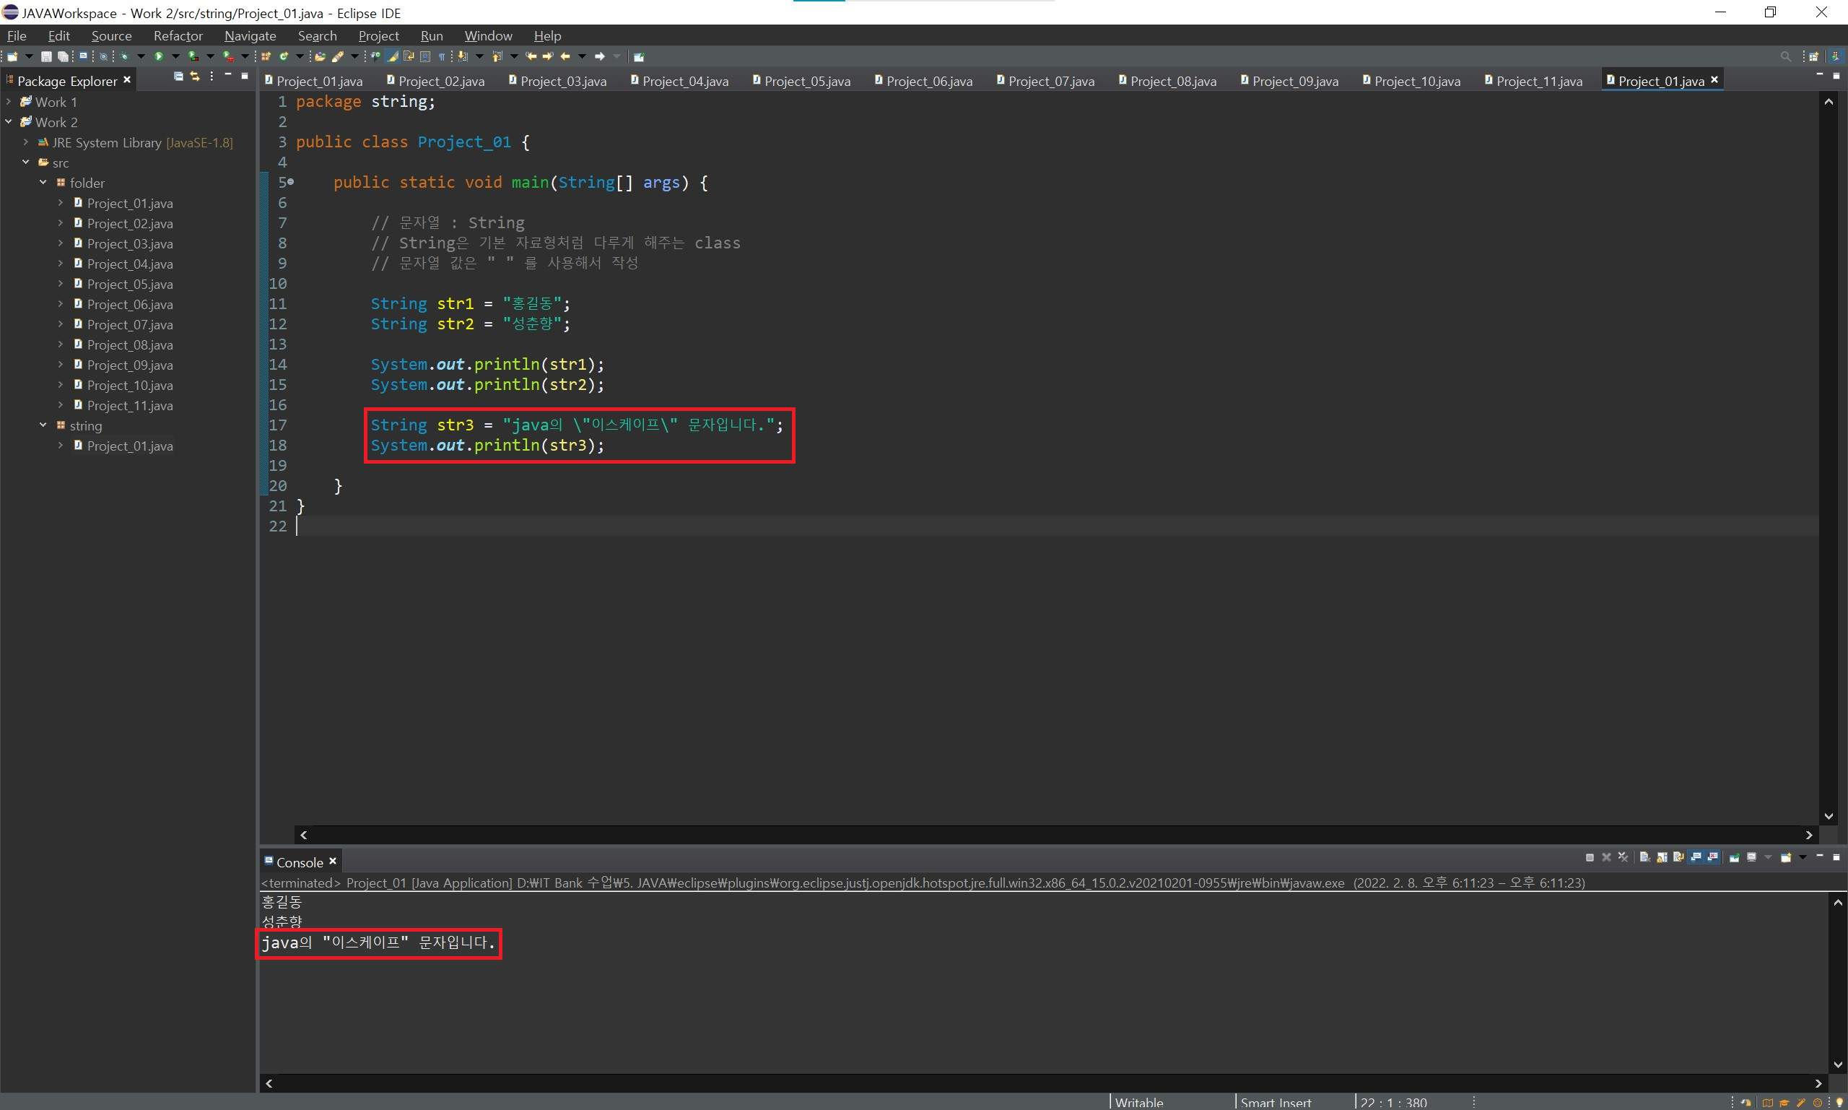The image size is (1848, 1110).
Task: Open Project_07.java in Package Explorer
Action: (x=129, y=325)
